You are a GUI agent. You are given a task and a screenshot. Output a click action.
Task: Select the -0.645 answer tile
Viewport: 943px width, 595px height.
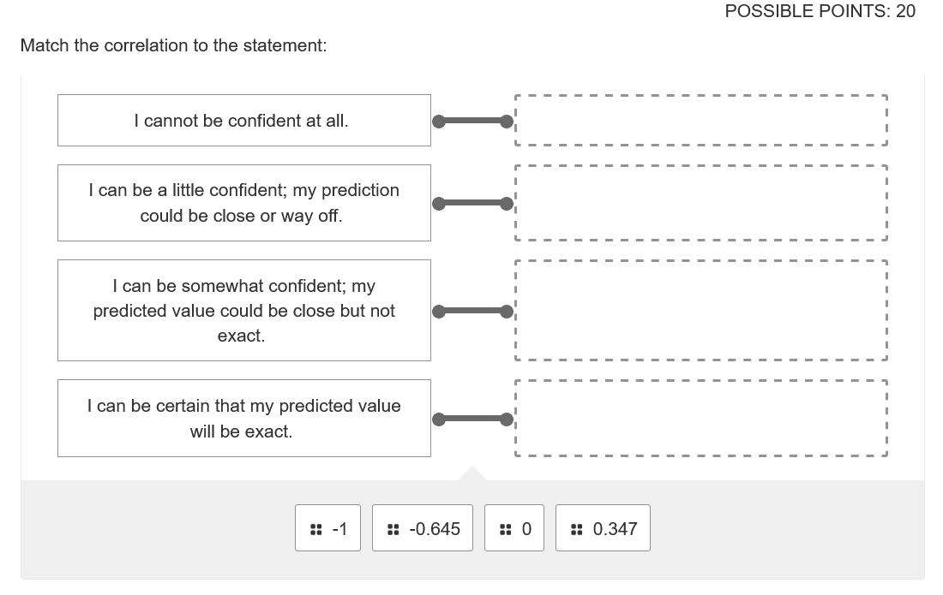coord(422,528)
